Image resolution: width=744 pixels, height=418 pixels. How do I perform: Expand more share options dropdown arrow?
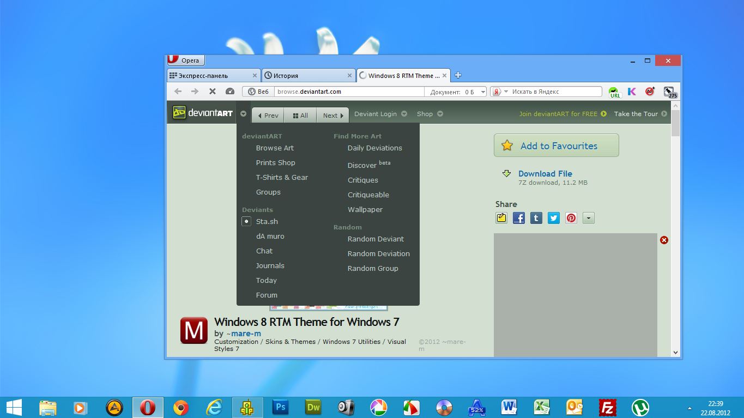588,218
